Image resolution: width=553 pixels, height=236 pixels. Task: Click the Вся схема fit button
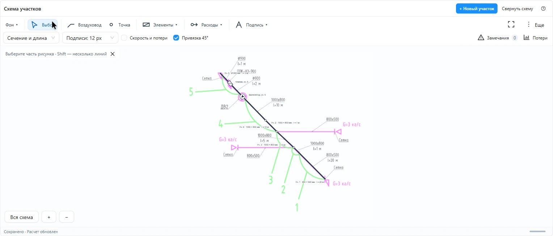[x=22, y=217]
